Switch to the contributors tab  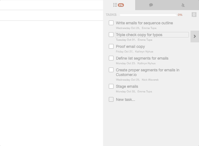tap(183, 5)
